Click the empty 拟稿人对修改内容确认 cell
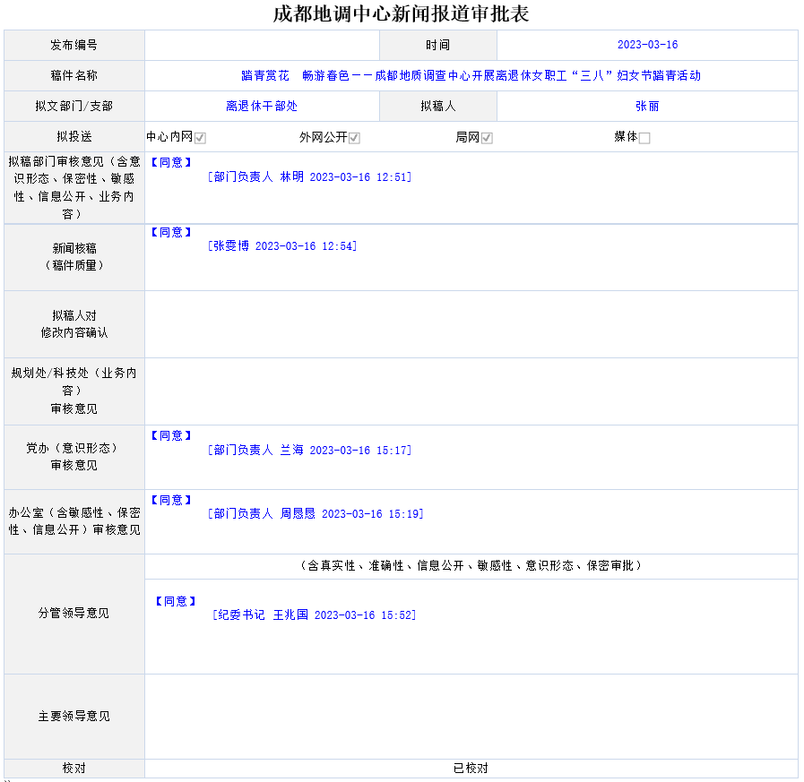Screen dimensions: 804x782 (x=471, y=324)
